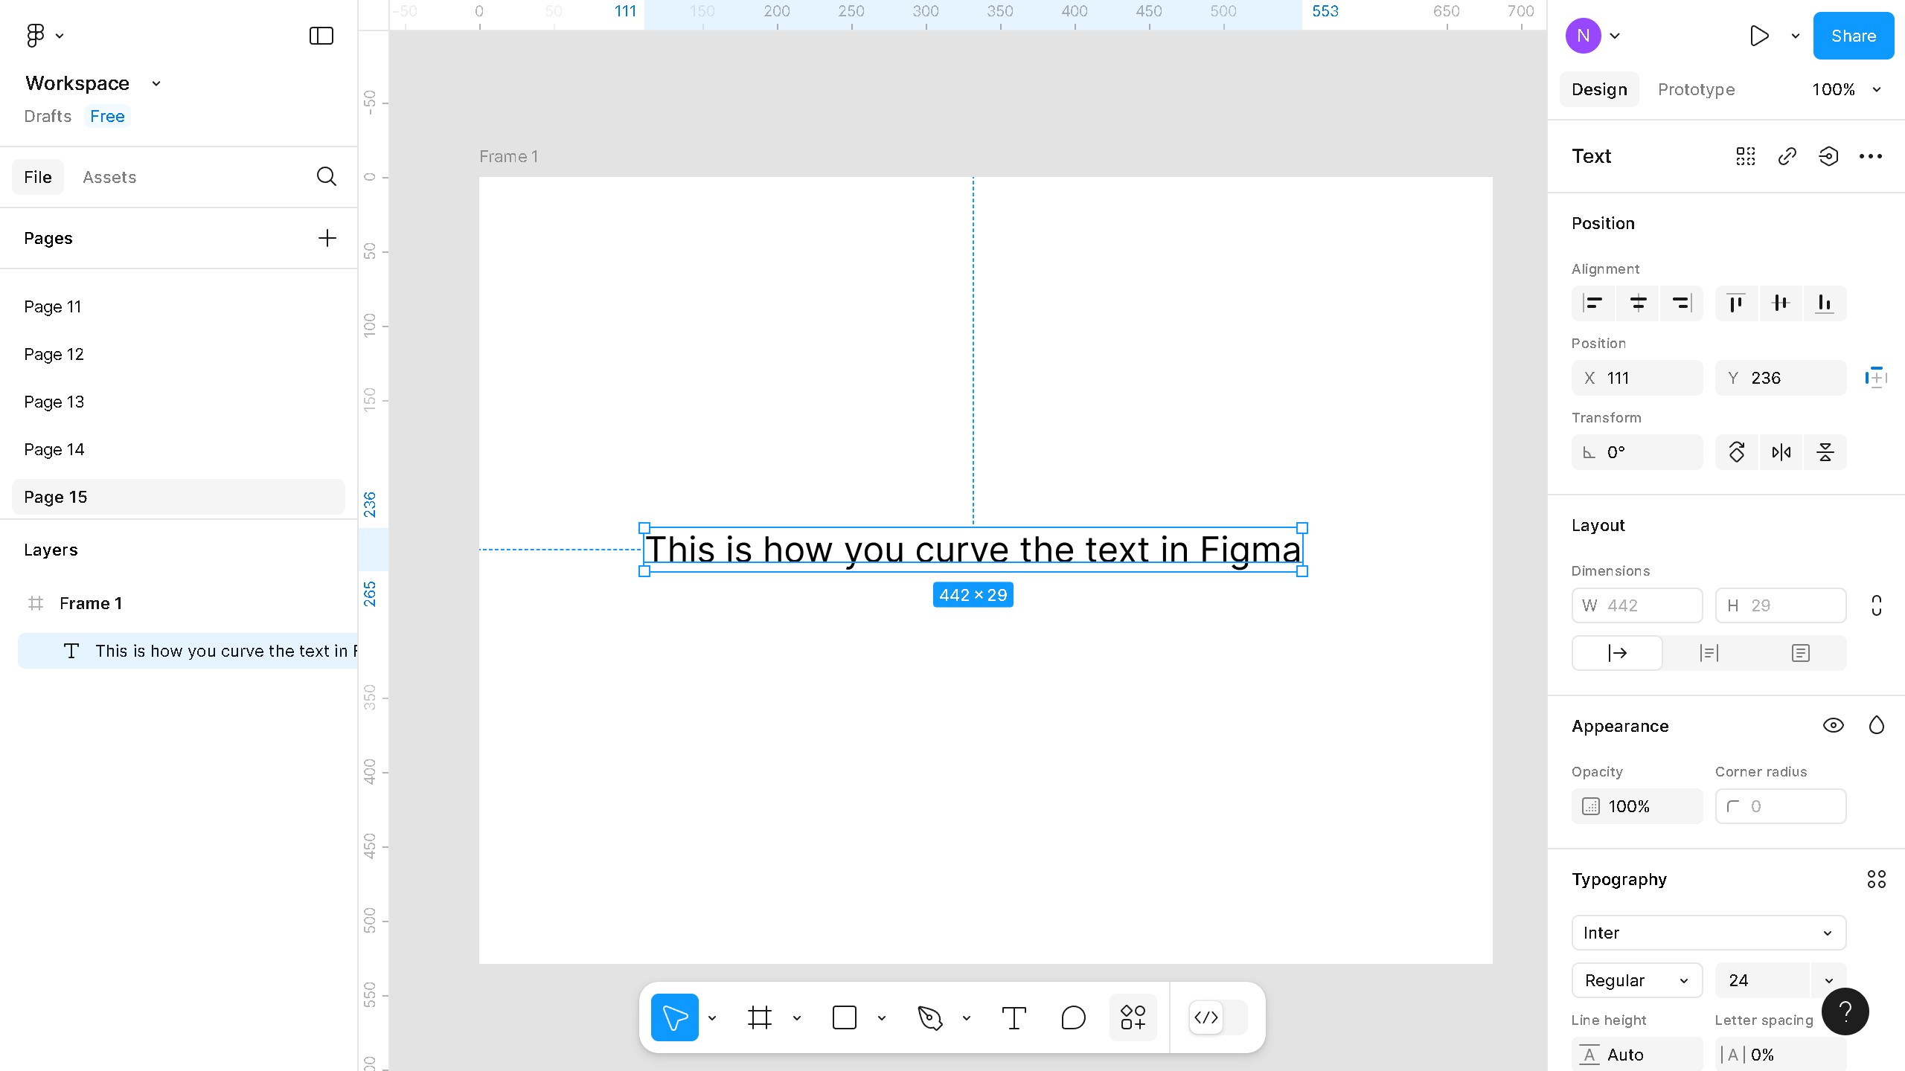
Task: Select the Frame tool
Action: pyautogui.click(x=760, y=1017)
